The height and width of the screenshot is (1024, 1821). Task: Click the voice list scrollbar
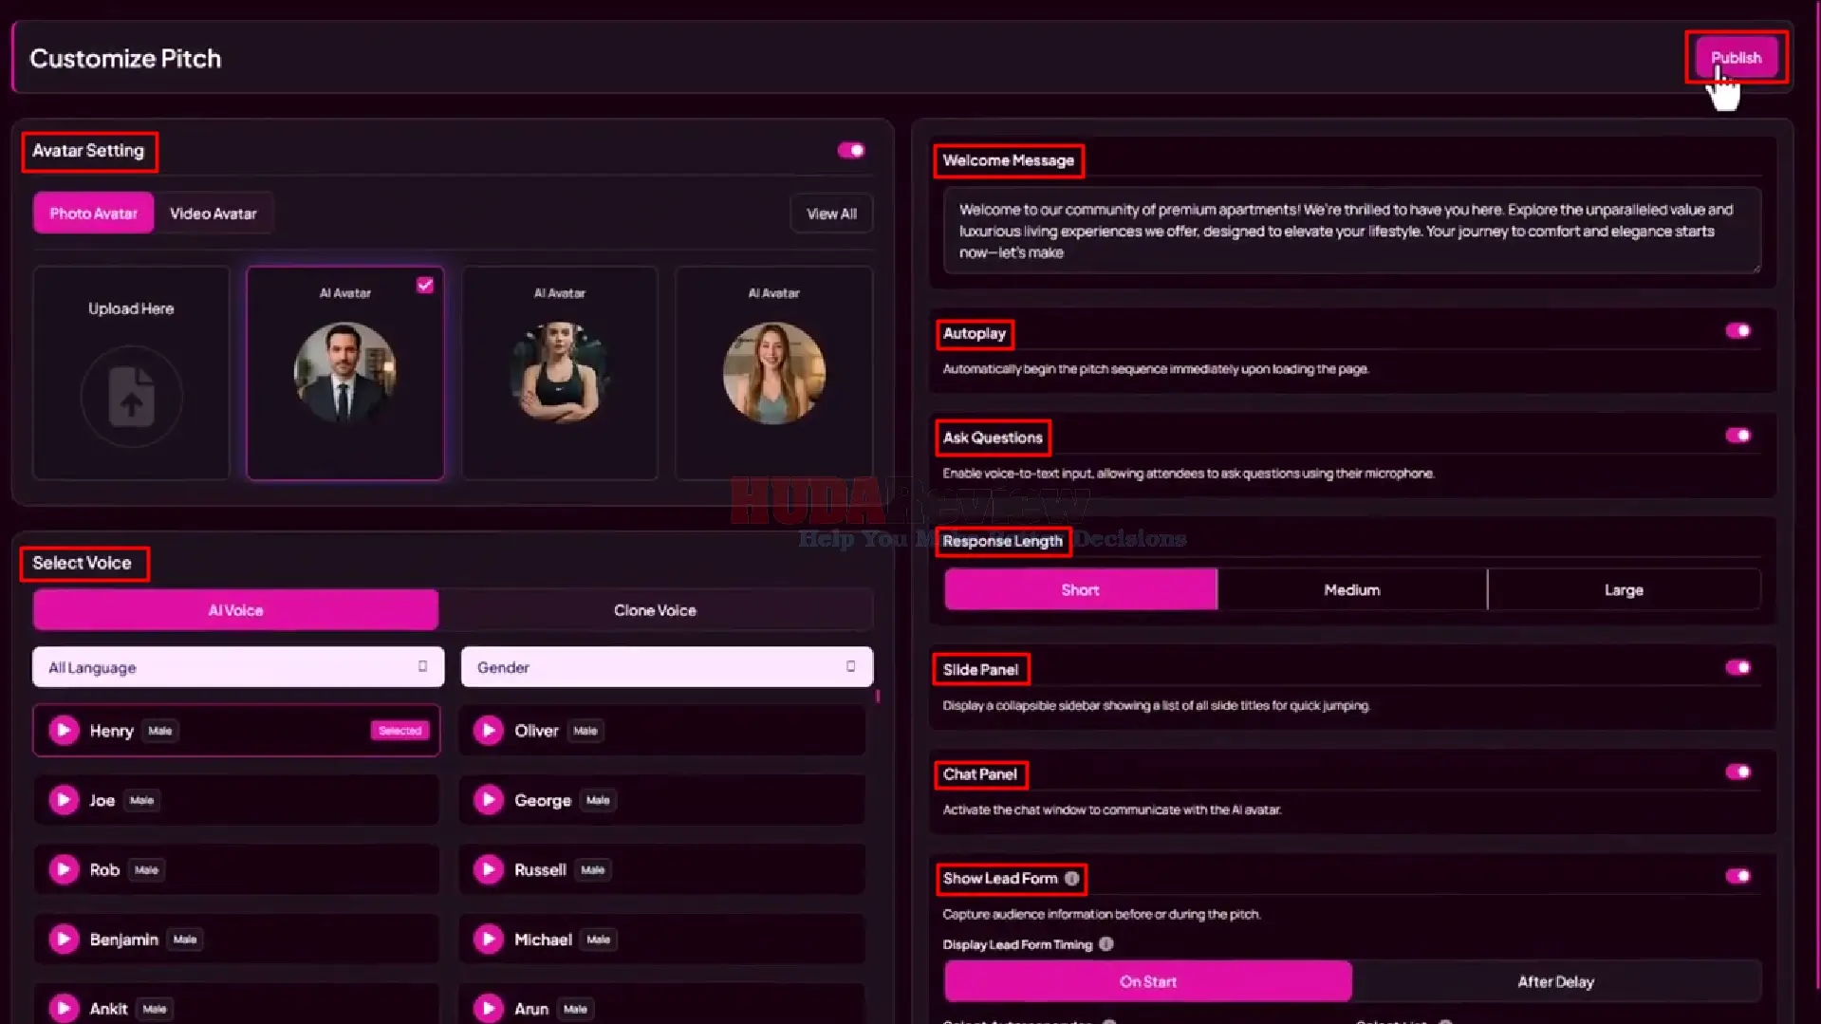click(x=878, y=697)
